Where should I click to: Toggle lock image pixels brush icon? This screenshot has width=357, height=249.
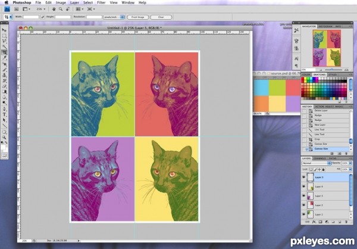click(x=315, y=169)
